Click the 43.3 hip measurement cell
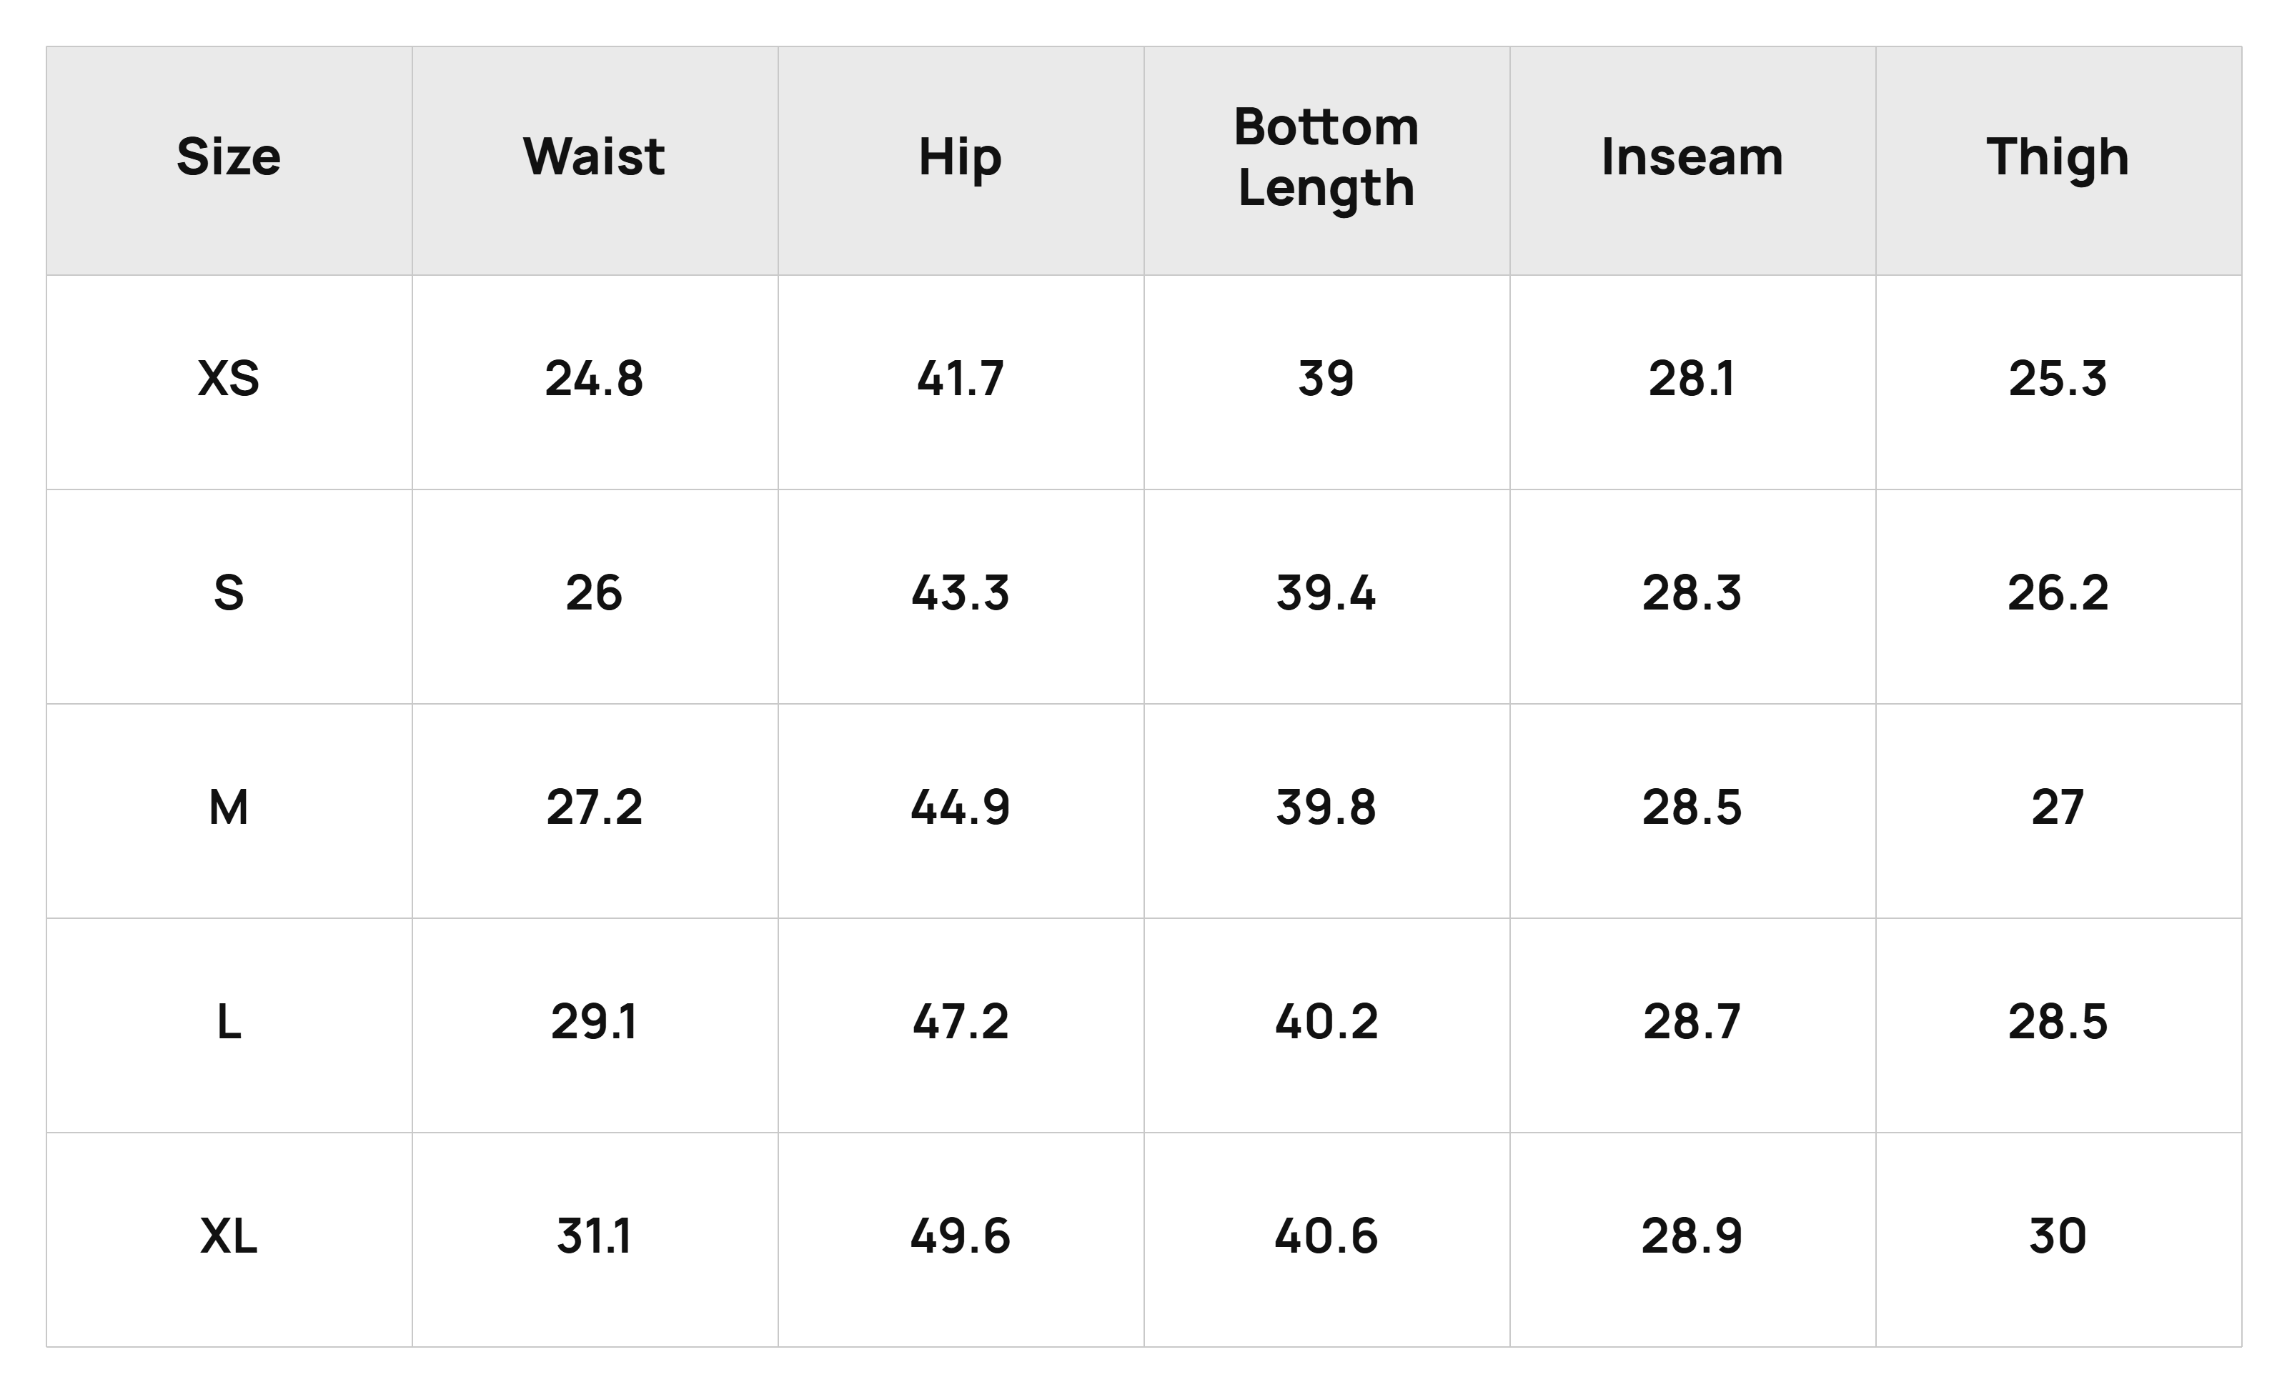 pos(961,596)
